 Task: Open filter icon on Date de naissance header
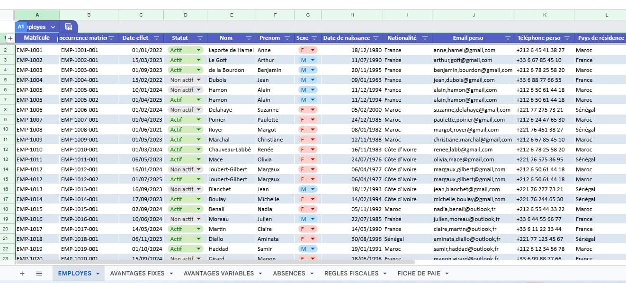click(376, 38)
